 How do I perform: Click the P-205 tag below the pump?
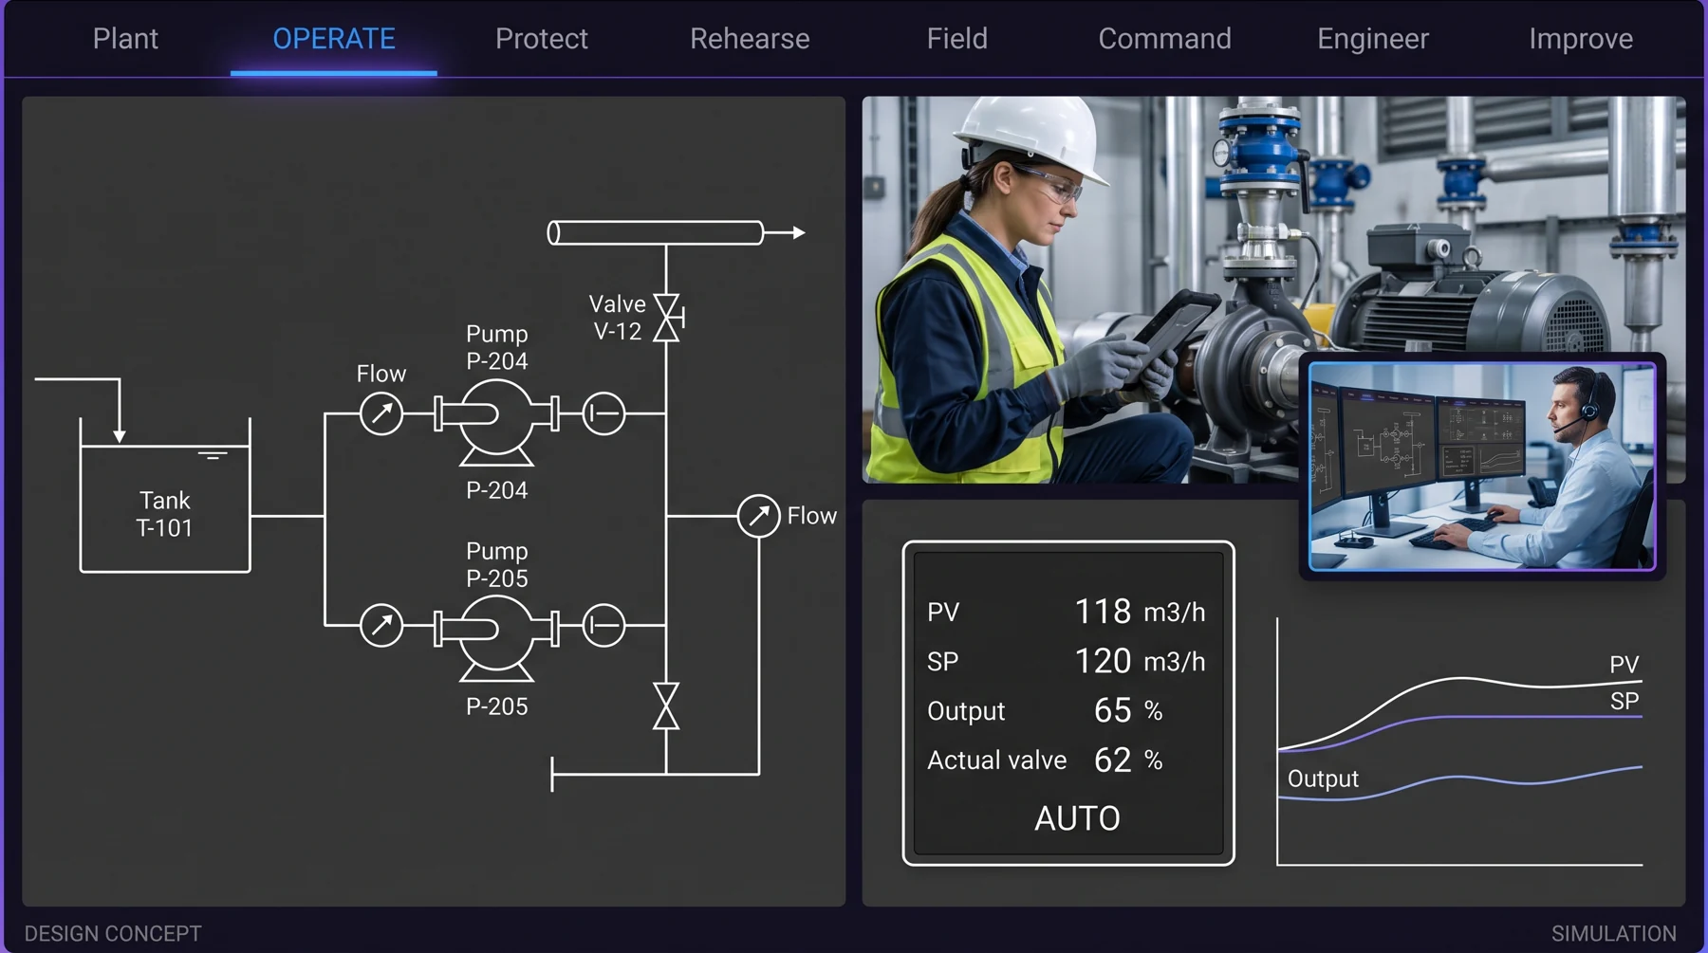click(496, 706)
